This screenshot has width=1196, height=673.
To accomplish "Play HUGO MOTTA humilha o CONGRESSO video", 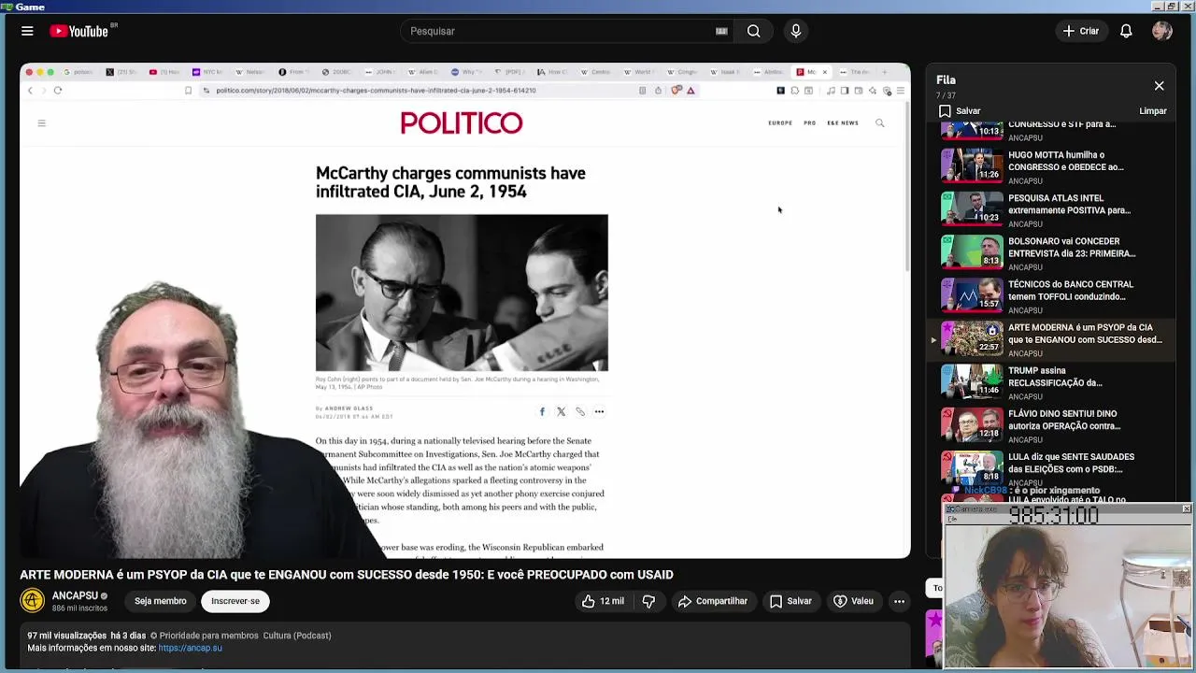I will tap(1051, 166).
